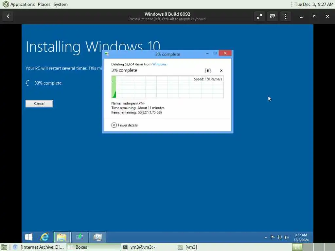Open the Applications menu
335x251 pixels.
[22, 4]
